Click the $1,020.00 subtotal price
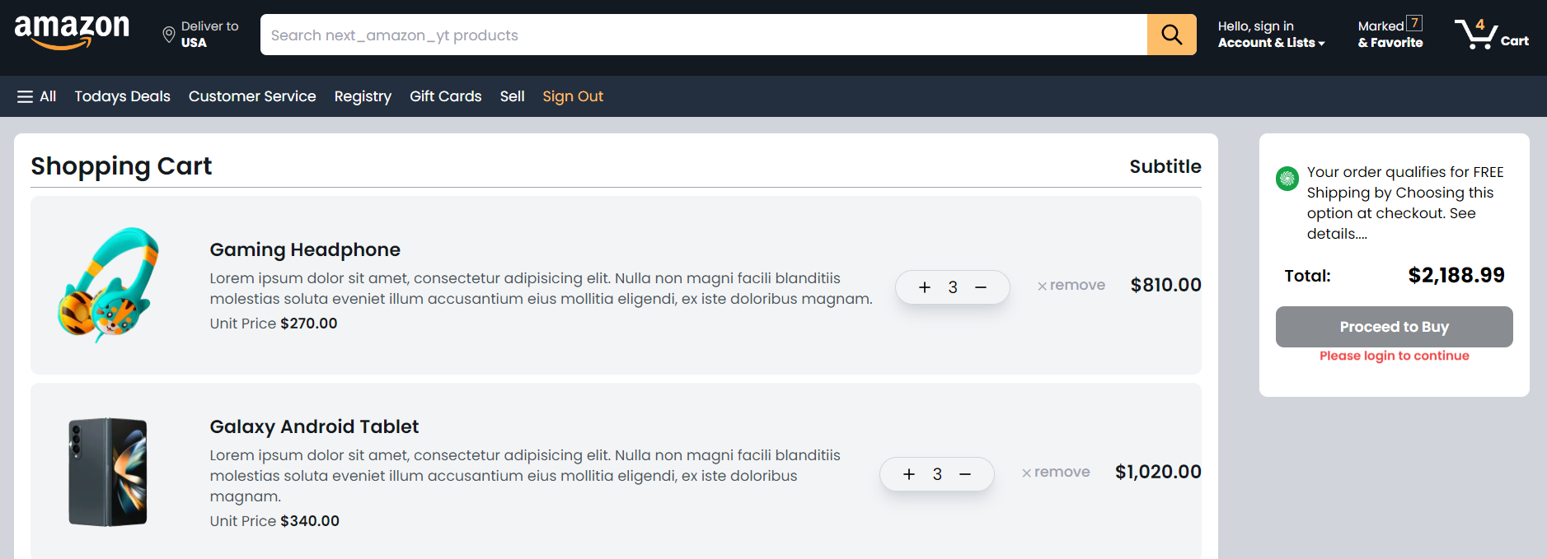Screen dimensions: 1547x559 pyautogui.click(x=1158, y=472)
